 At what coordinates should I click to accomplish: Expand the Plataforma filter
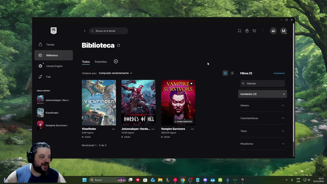coord(263,144)
